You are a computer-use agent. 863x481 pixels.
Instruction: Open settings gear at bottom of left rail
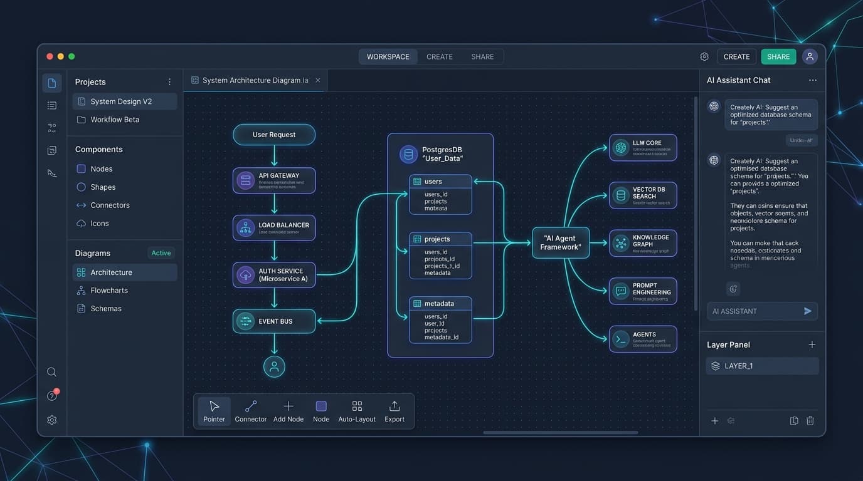52,420
